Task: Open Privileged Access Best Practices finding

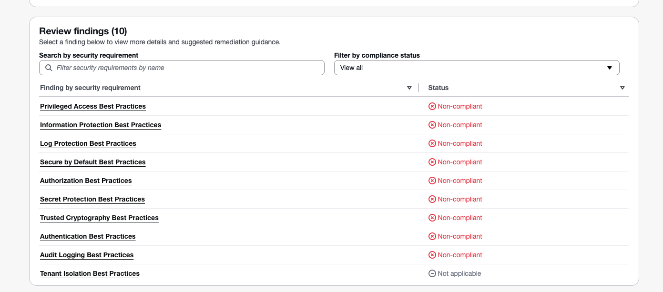Action: [93, 106]
